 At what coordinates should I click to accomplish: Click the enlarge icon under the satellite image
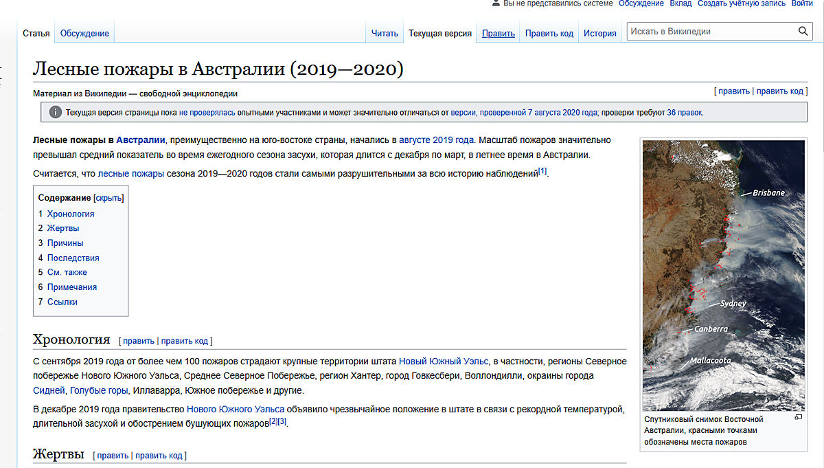(798, 417)
